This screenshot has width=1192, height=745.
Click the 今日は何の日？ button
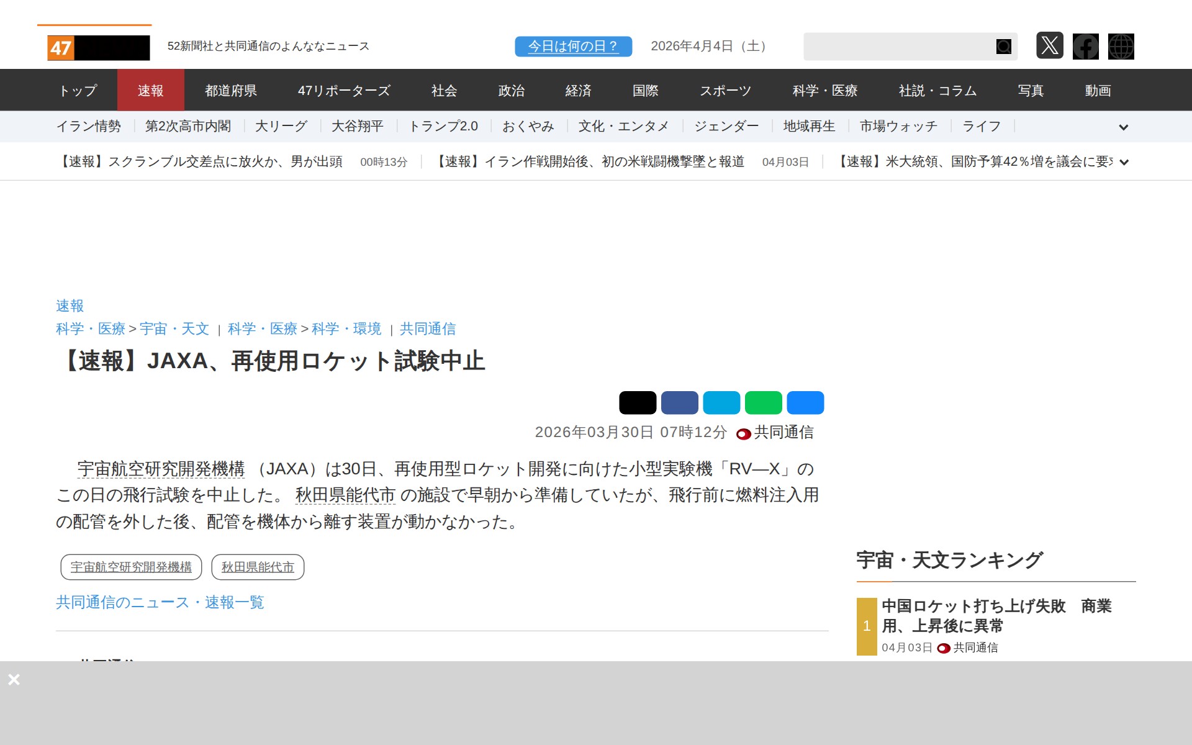point(573,47)
